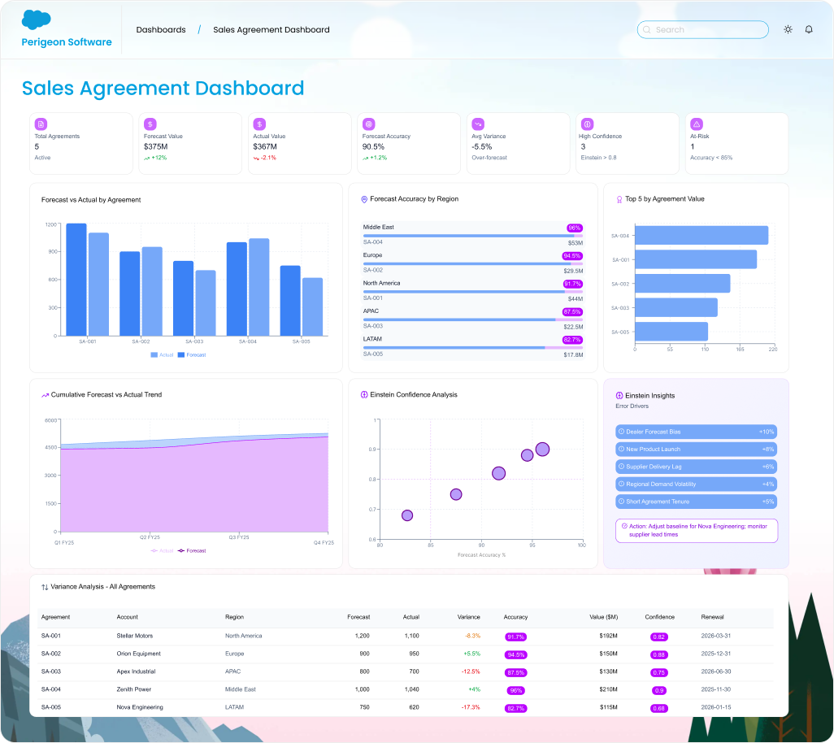Click the Salesforce cloud logo
This screenshot has width=834, height=743.
point(37,19)
